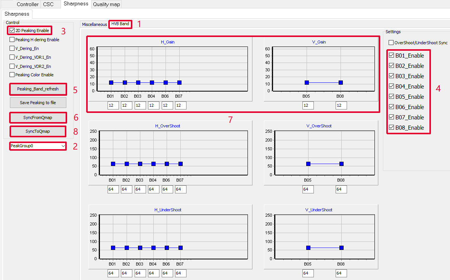This screenshot has height=280, width=450.
Task: Switch to the CSC tab
Action: point(48,4)
